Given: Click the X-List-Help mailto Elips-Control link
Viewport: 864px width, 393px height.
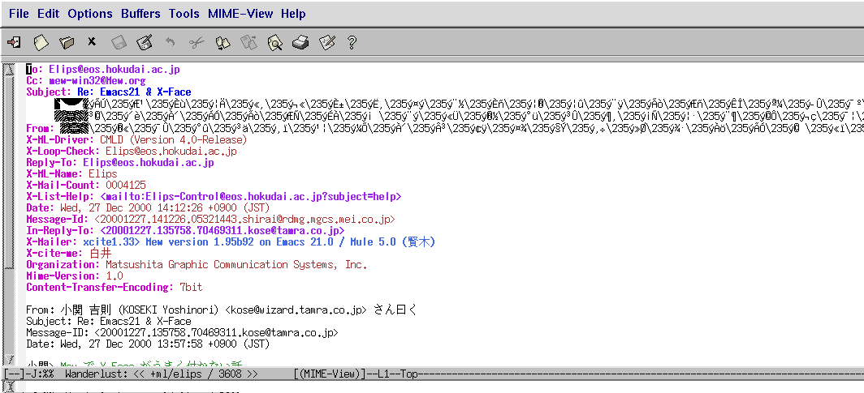Looking at the screenshot, I should click(x=251, y=197).
